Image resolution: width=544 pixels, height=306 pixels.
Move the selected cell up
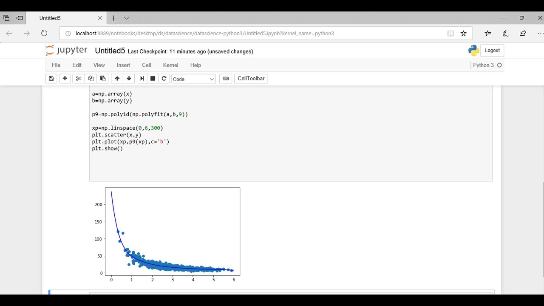point(117,79)
